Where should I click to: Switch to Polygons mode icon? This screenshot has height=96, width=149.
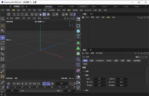pos(40,15)
